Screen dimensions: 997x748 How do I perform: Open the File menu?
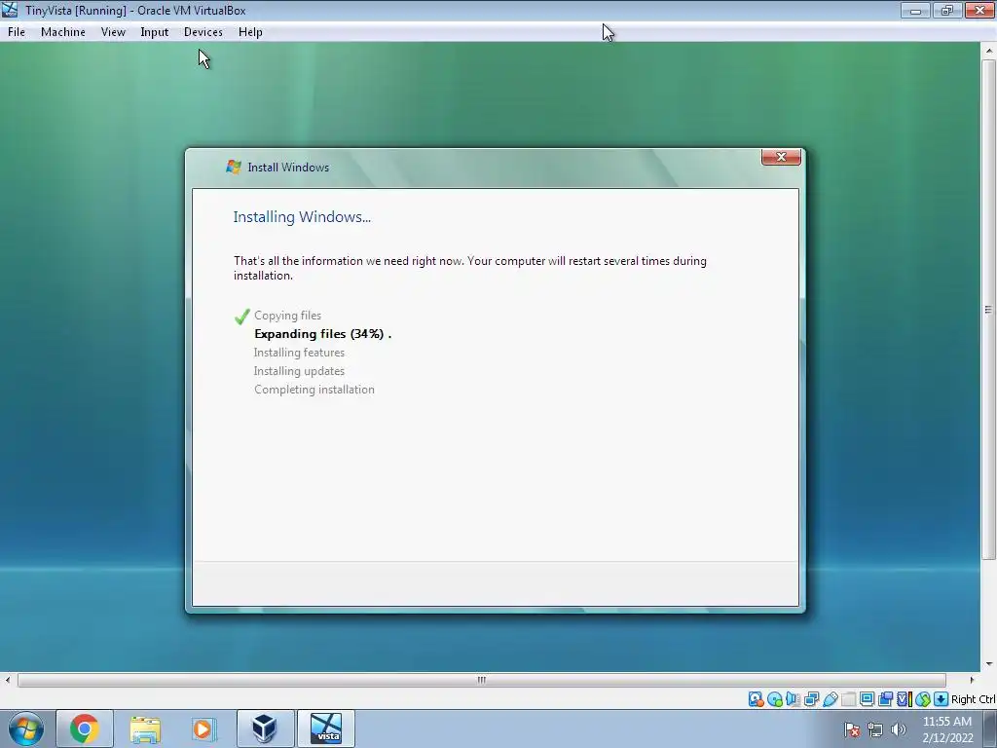coord(17,32)
